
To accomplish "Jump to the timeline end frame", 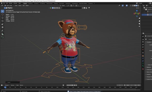I will pyautogui.click(x=76, y=85).
